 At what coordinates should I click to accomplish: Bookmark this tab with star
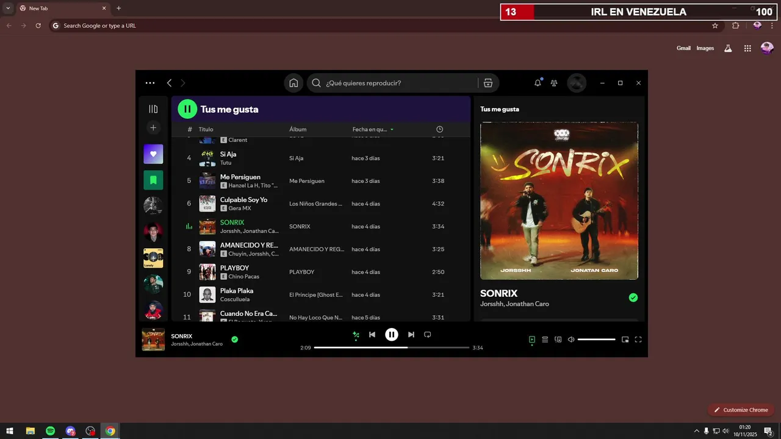pos(715,26)
